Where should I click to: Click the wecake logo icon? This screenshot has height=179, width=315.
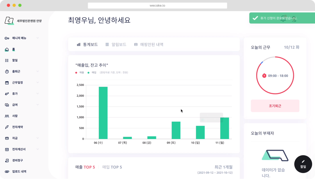pyautogui.click(x=9, y=21)
